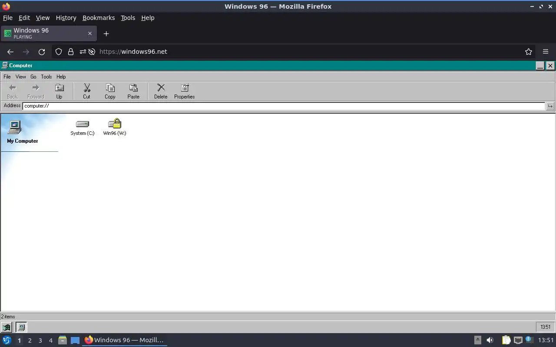Open the system volume control
Viewport: 556px width, 347px height.
[490, 340]
